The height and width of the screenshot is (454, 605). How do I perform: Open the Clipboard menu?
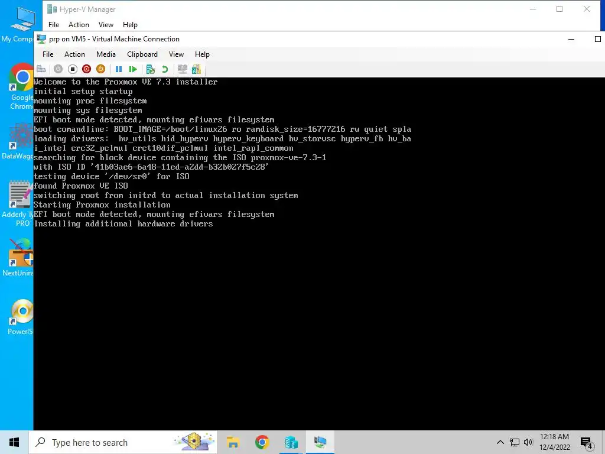(x=142, y=54)
